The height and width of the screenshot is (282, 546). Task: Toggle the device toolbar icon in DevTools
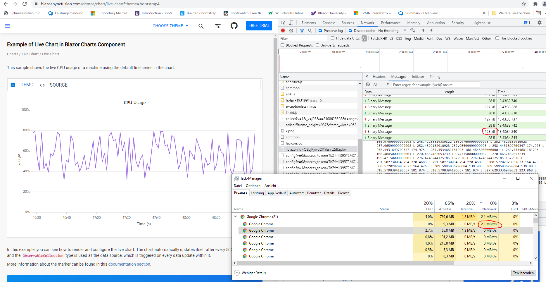[x=291, y=23]
